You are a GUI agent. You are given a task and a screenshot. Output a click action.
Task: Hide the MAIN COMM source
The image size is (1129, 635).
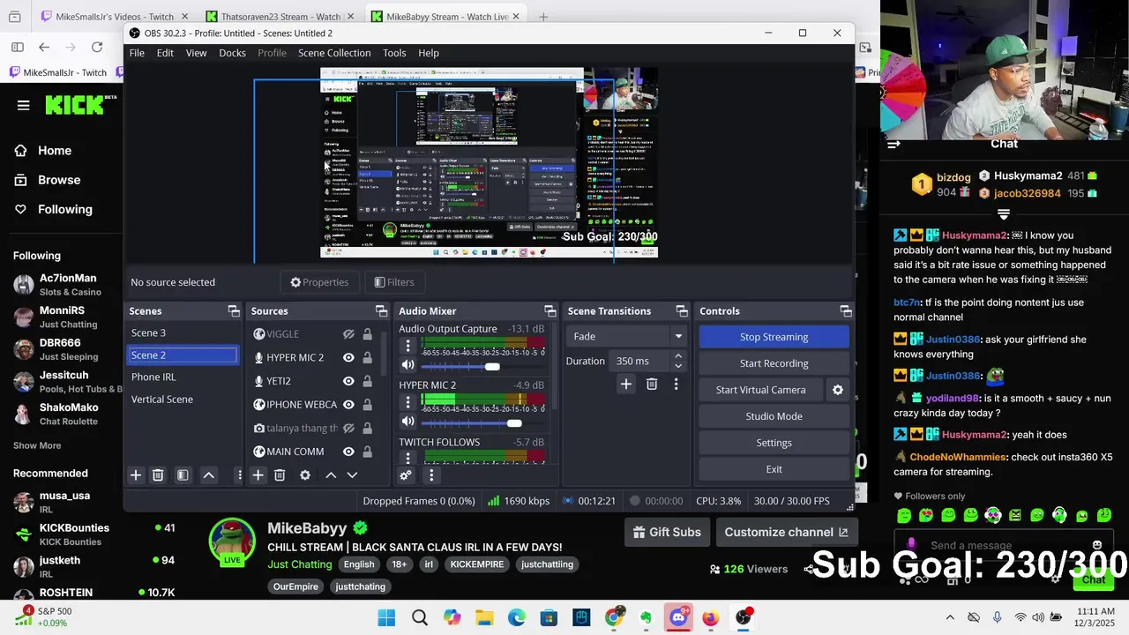348,452
